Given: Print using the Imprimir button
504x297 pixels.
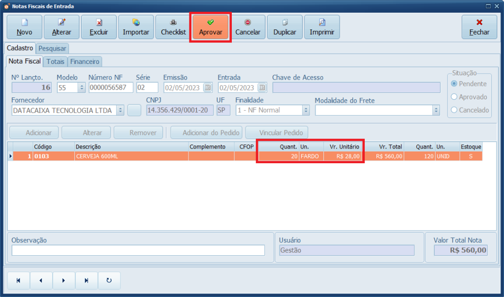Looking at the screenshot, I should tap(322, 27).
